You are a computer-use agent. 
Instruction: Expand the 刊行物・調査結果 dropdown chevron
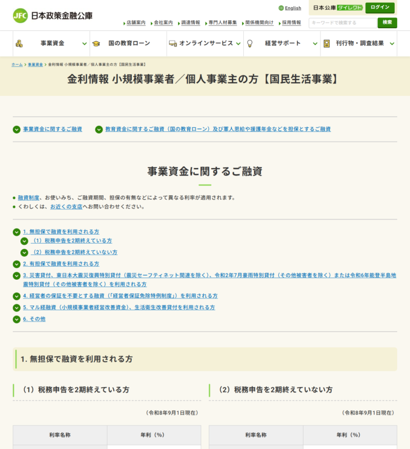pyautogui.click(x=392, y=44)
